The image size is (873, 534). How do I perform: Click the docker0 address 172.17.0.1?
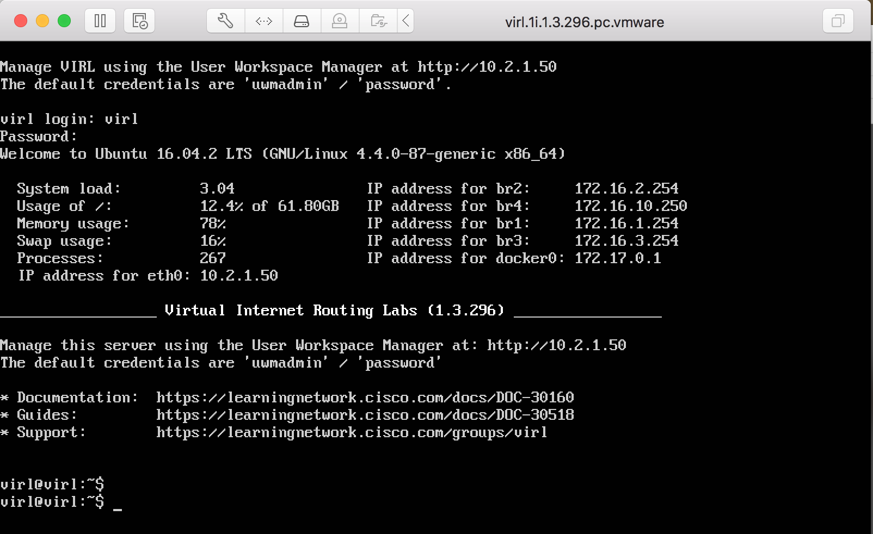coord(618,258)
